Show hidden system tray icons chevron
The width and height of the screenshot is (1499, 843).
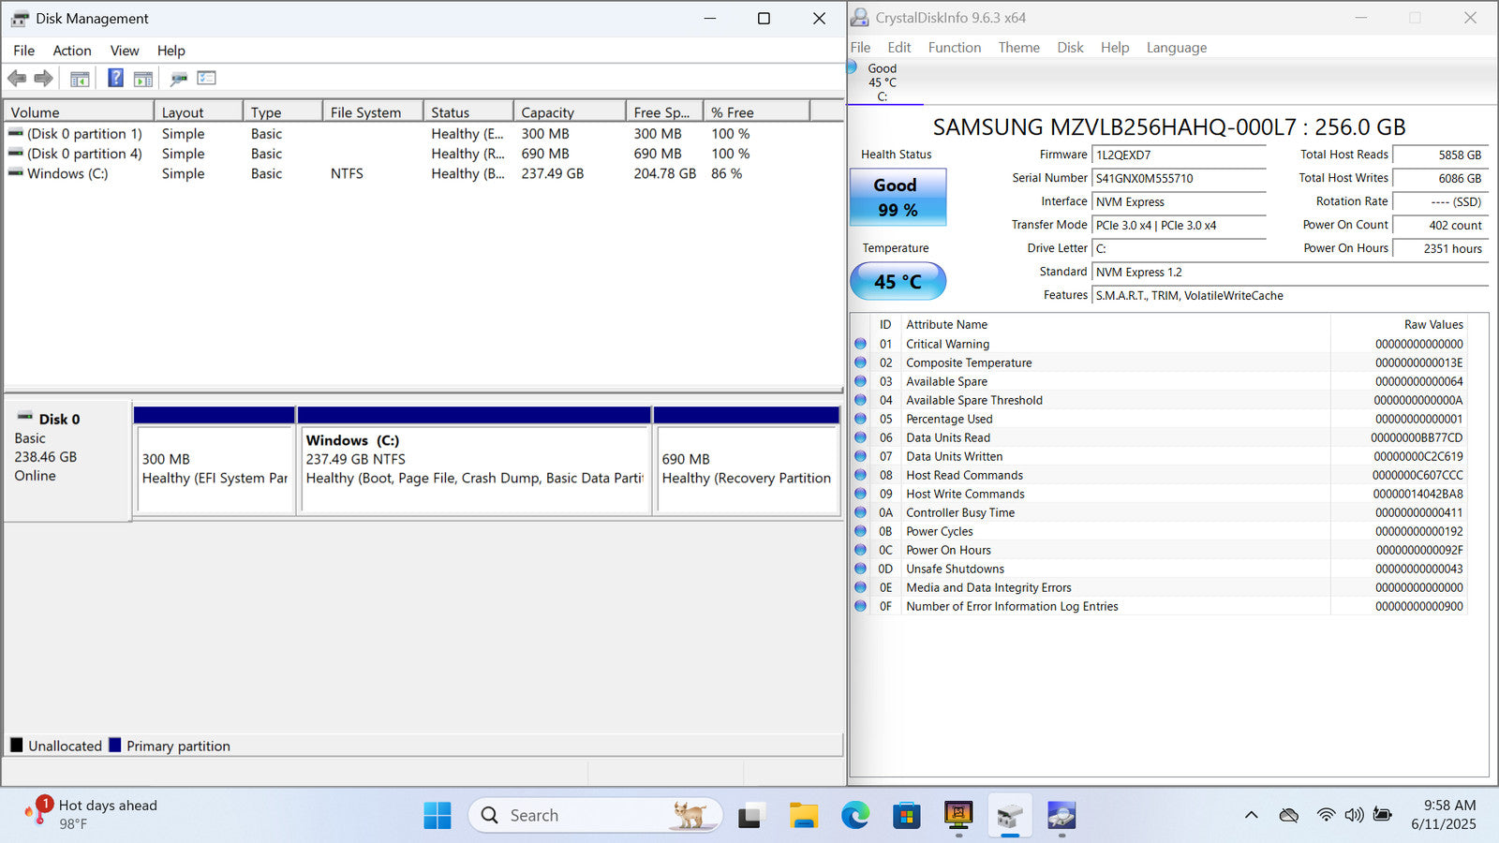point(1251,815)
